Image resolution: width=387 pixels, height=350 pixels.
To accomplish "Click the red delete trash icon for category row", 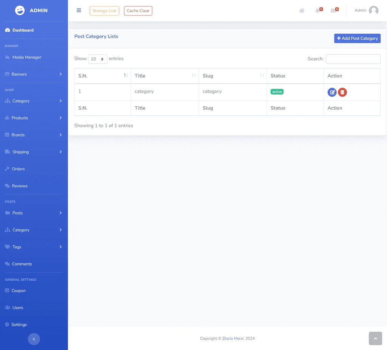I will pos(342,92).
